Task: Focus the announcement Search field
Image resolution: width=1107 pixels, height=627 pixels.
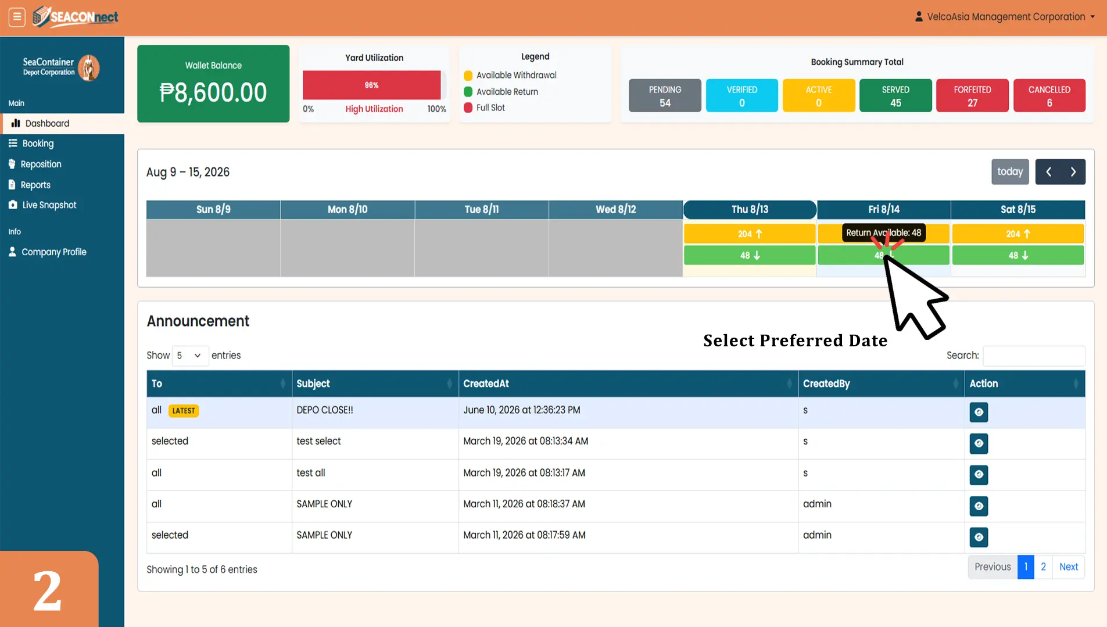Action: [1034, 356]
